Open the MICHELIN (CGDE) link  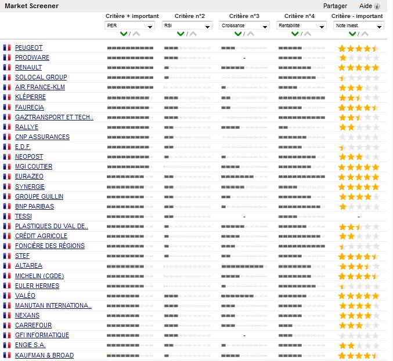coord(39,276)
